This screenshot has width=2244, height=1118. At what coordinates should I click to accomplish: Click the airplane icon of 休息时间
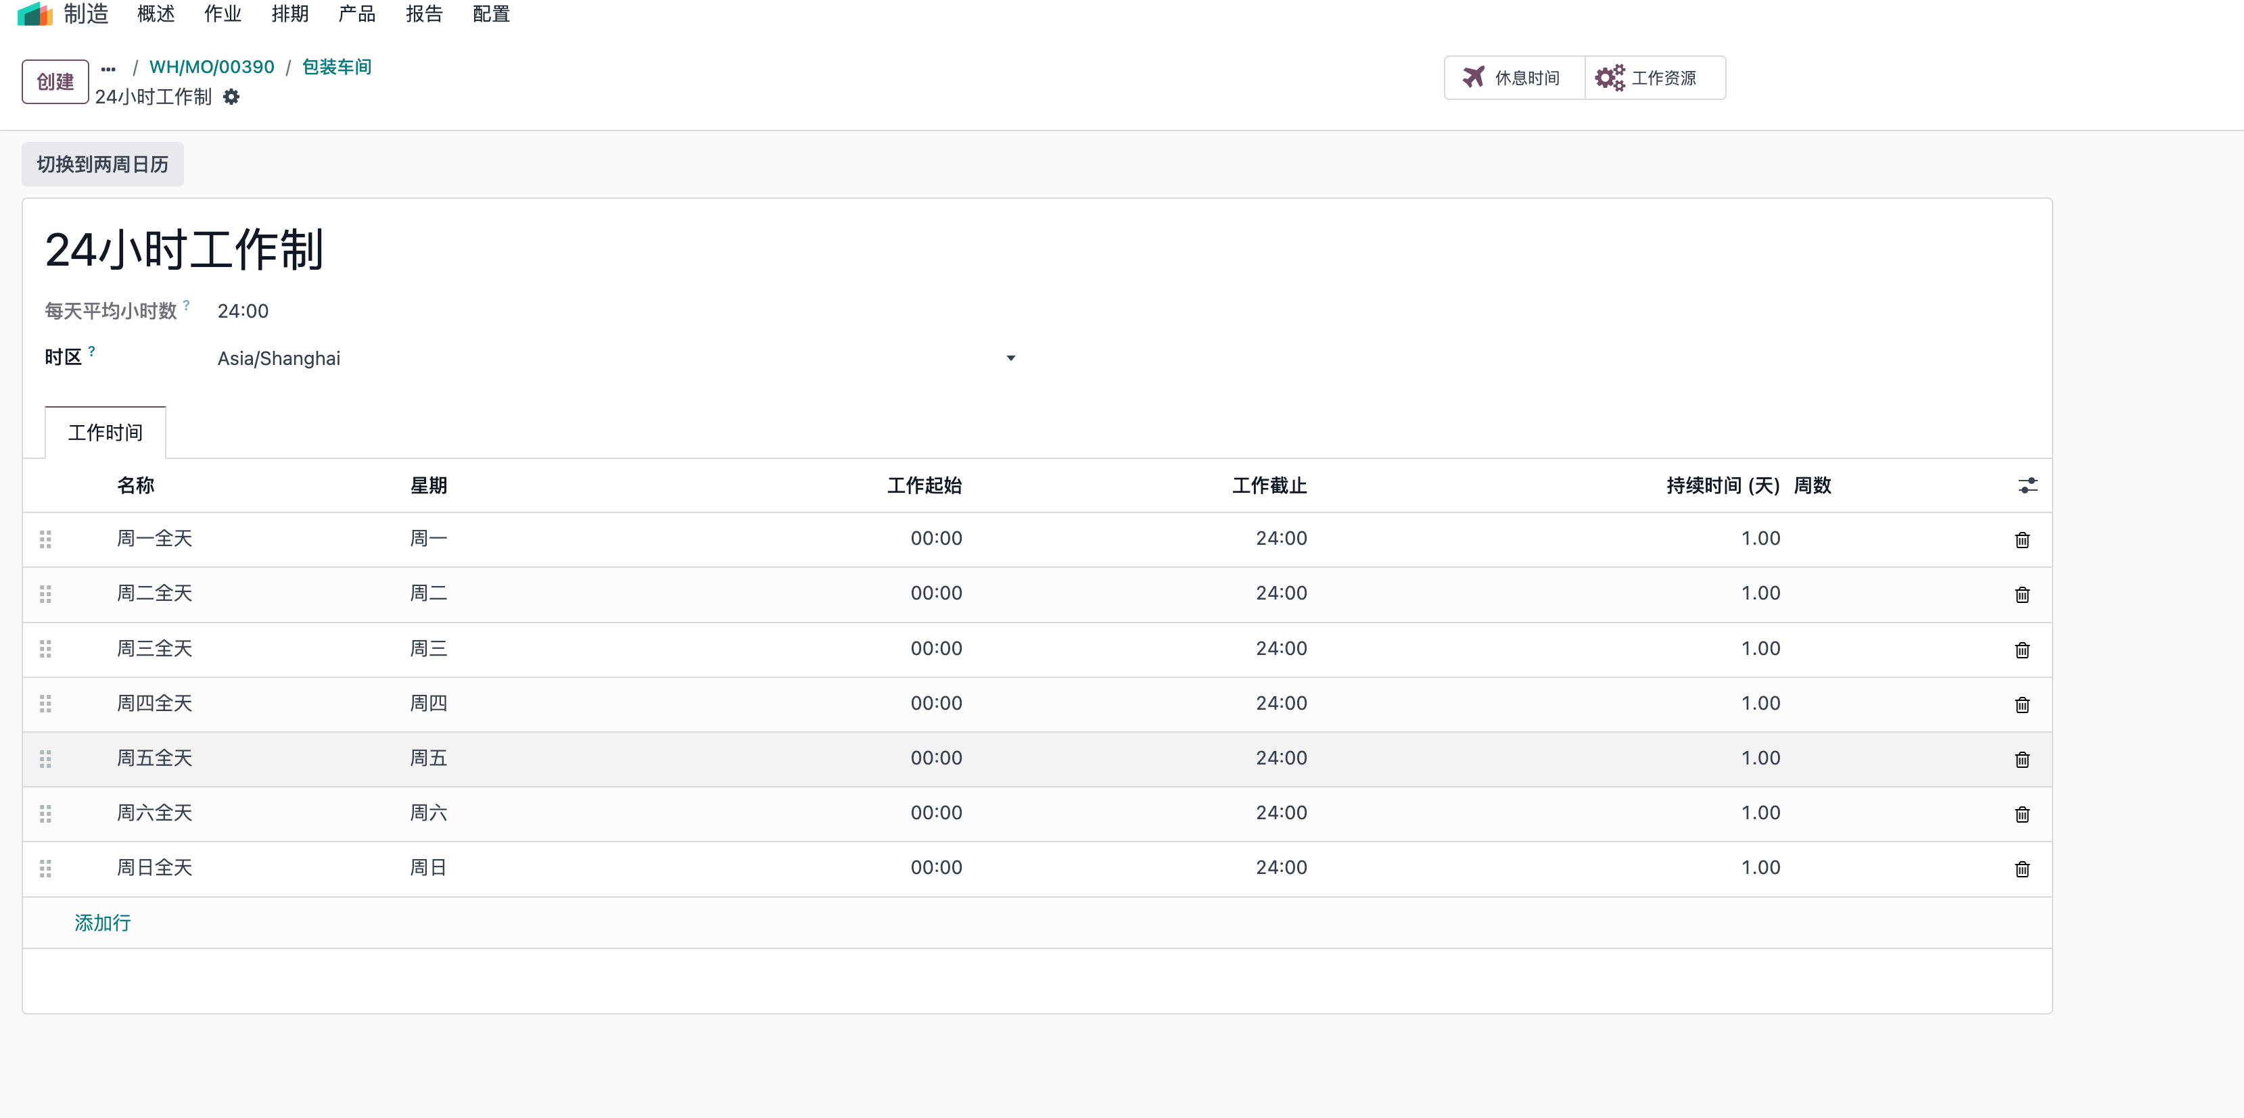1473,78
